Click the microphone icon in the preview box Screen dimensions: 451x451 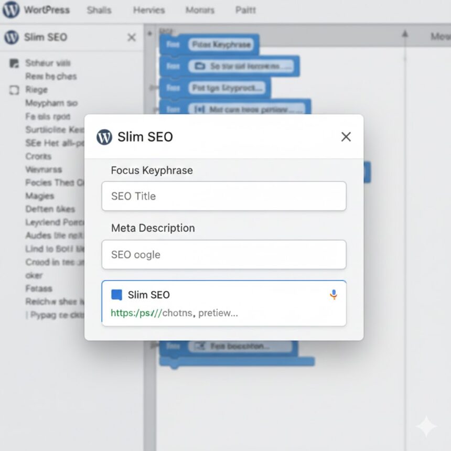coord(334,295)
